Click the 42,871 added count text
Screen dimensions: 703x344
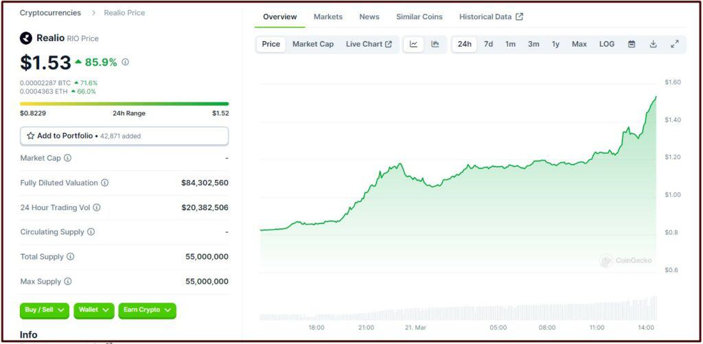click(120, 136)
